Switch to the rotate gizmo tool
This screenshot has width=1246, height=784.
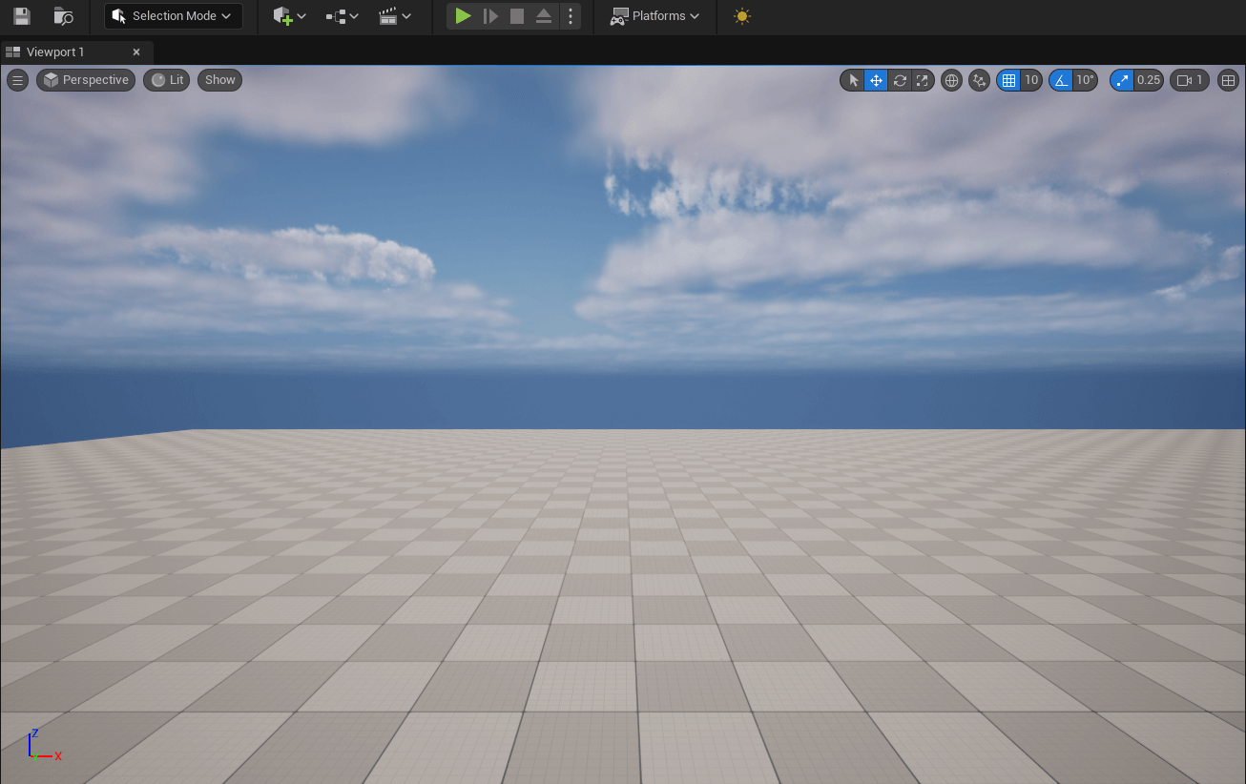[899, 80]
